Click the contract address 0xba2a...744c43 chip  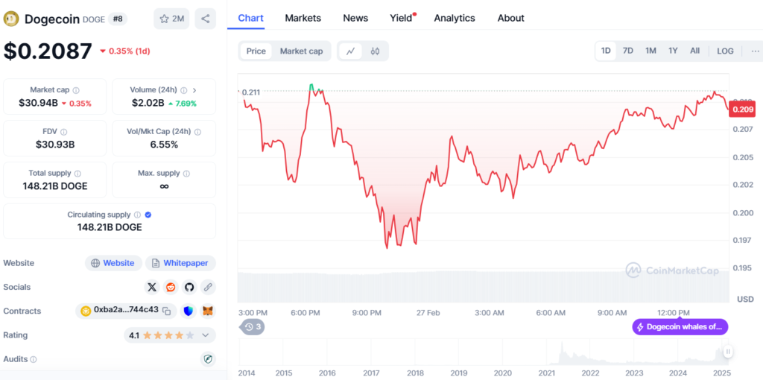point(125,311)
